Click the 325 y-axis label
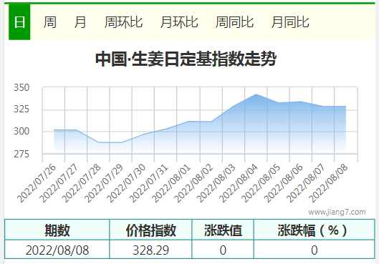 click(x=21, y=109)
